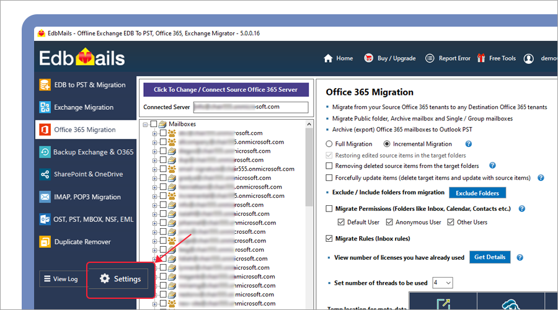Open SharePoint & OneDrive section
The image size is (558, 310).
(86, 174)
